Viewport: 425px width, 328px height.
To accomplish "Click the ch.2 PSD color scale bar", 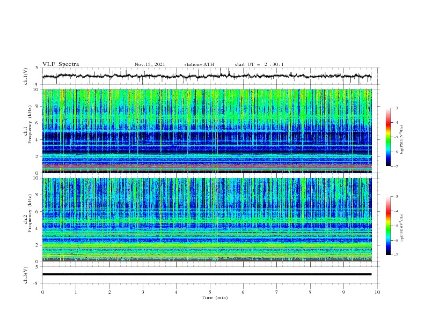I will [388, 226].
